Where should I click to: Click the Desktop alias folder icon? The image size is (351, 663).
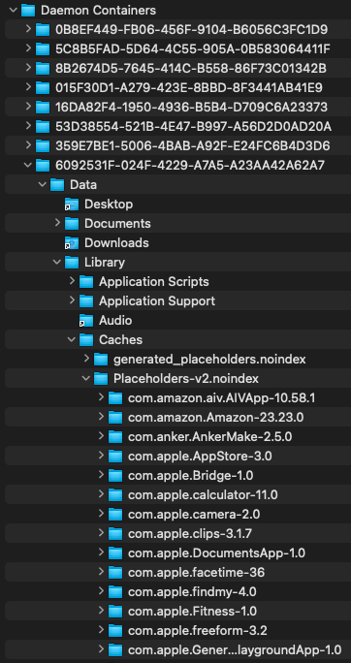pyautogui.click(x=72, y=205)
